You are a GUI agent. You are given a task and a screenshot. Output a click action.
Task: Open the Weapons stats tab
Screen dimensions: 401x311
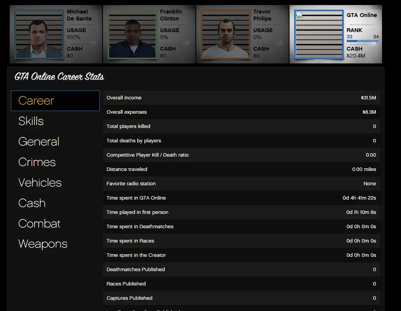[43, 244]
